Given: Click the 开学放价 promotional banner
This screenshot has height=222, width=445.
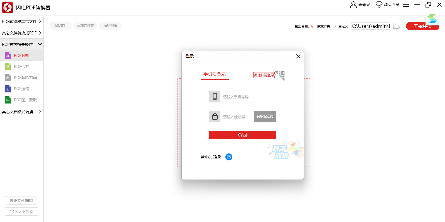Looking at the screenshot, I should (x=285, y=150).
